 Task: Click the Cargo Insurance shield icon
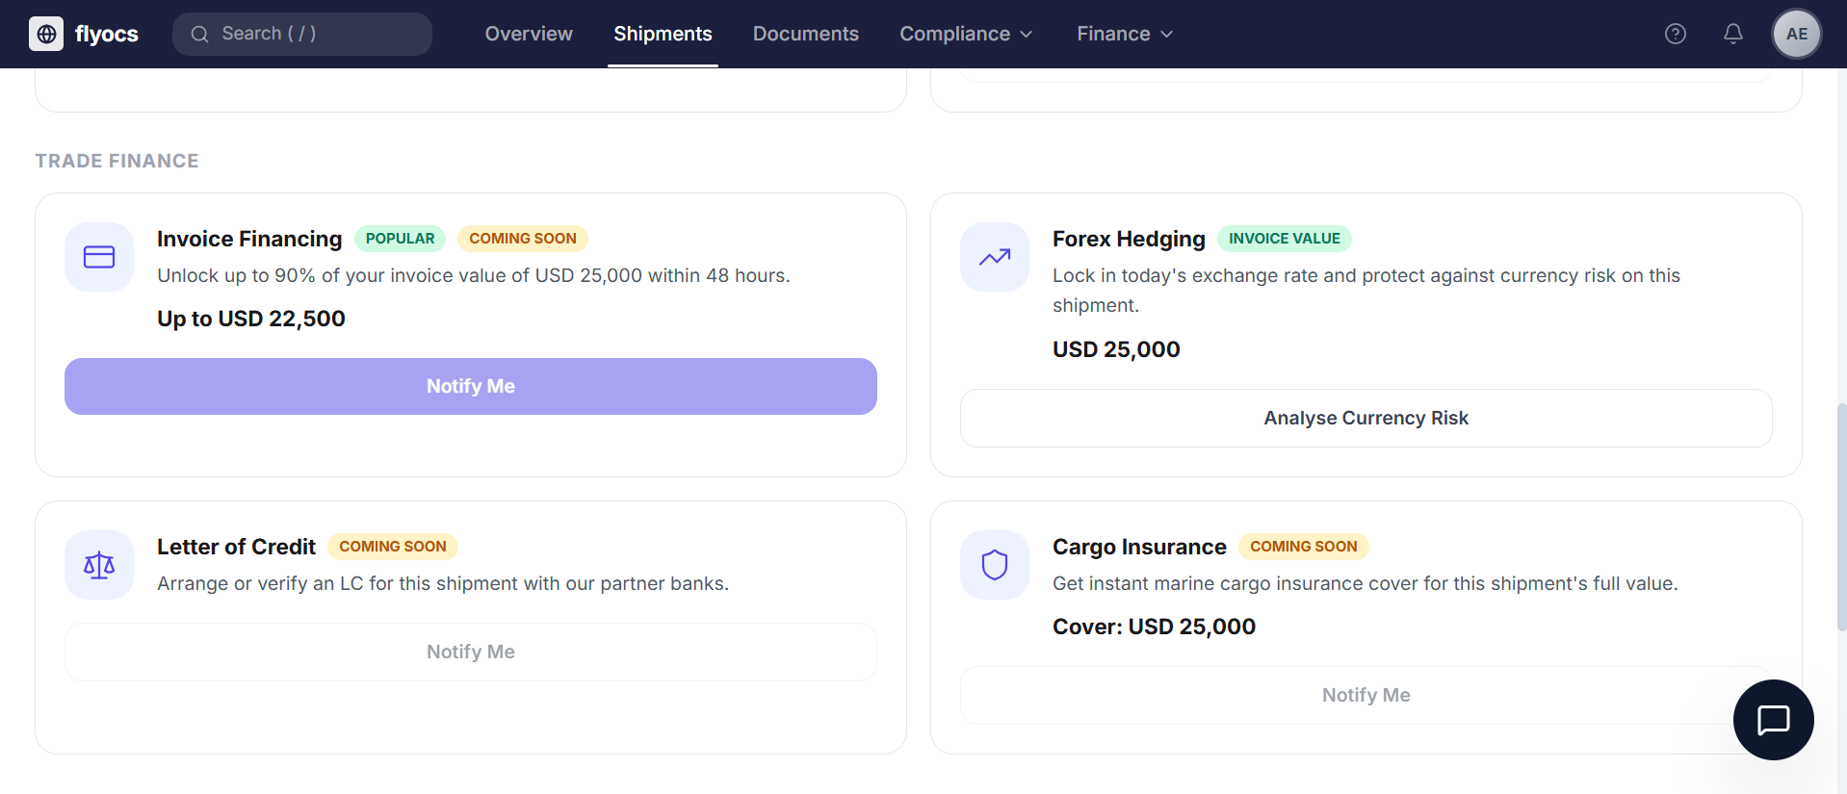pos(995,565)
